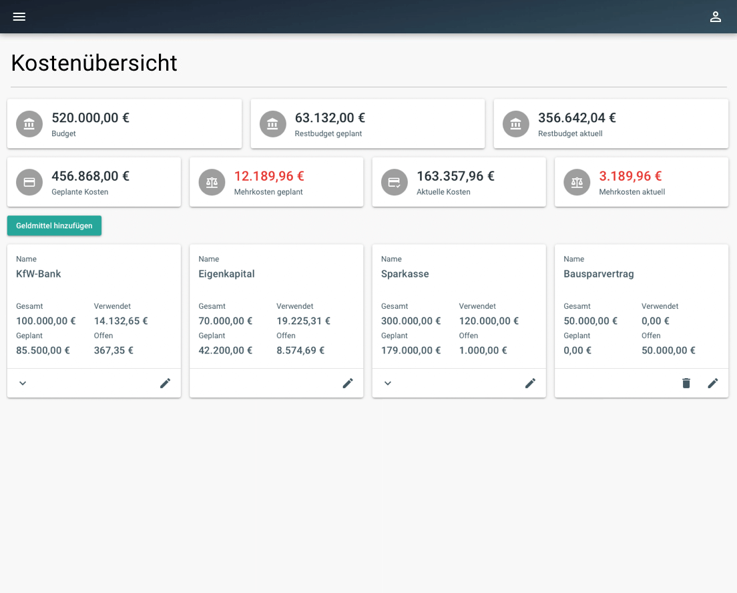
Task: Click the Aktuelle Kosten label
Action: tap(443, 192)
